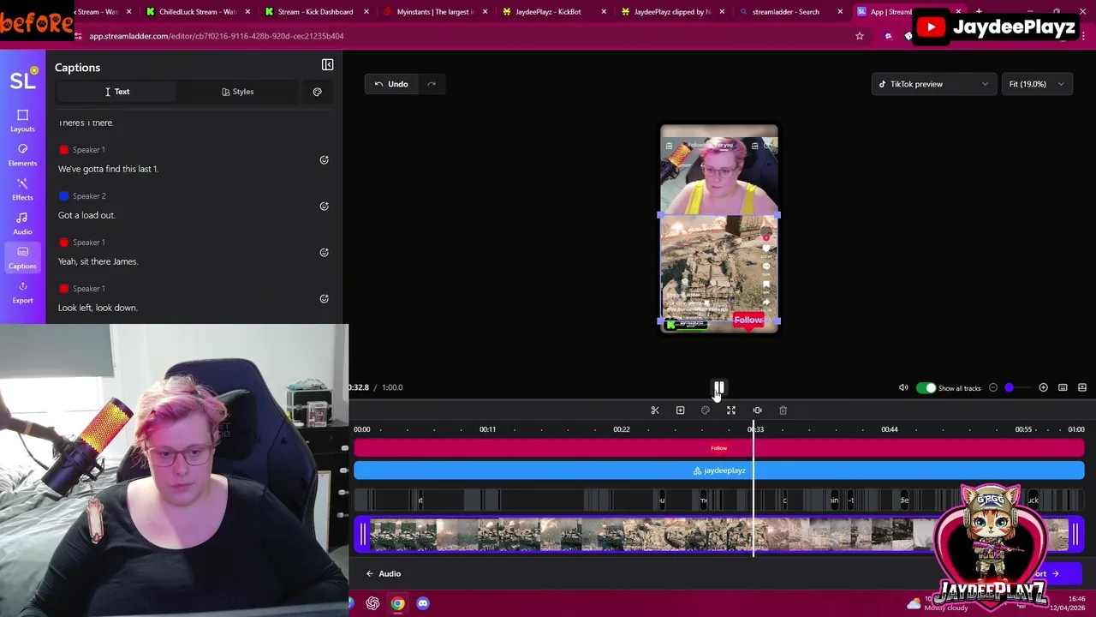
Task: Grab the video clip left trim handle
Action: (x=362, y=536)
